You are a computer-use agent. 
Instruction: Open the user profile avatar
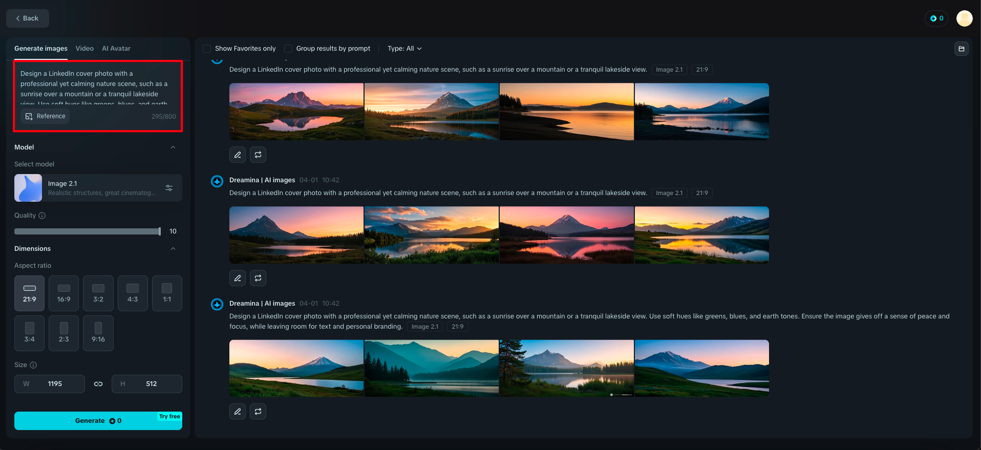pos(965,18)
